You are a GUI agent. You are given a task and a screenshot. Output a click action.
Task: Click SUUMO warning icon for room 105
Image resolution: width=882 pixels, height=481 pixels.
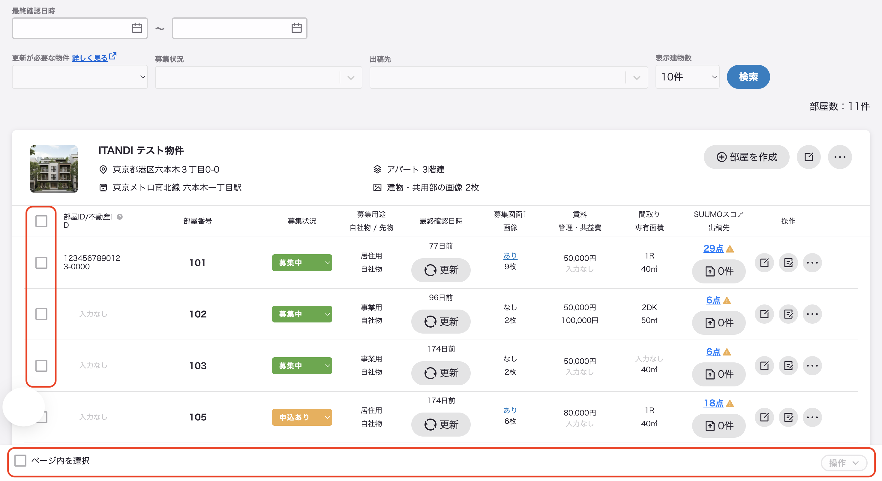(730, 404)
